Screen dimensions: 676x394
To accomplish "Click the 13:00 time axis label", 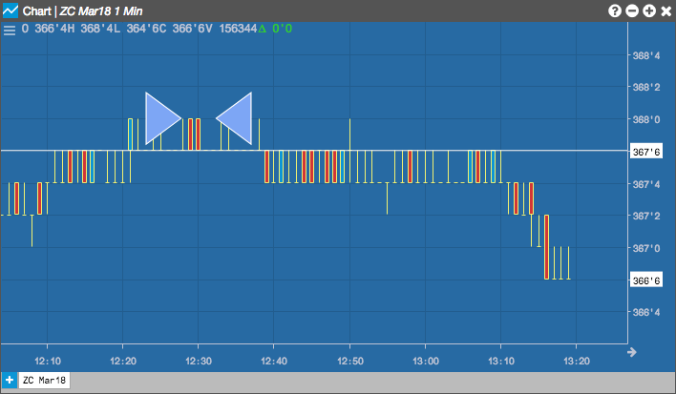I will click(x=426, y=361).
